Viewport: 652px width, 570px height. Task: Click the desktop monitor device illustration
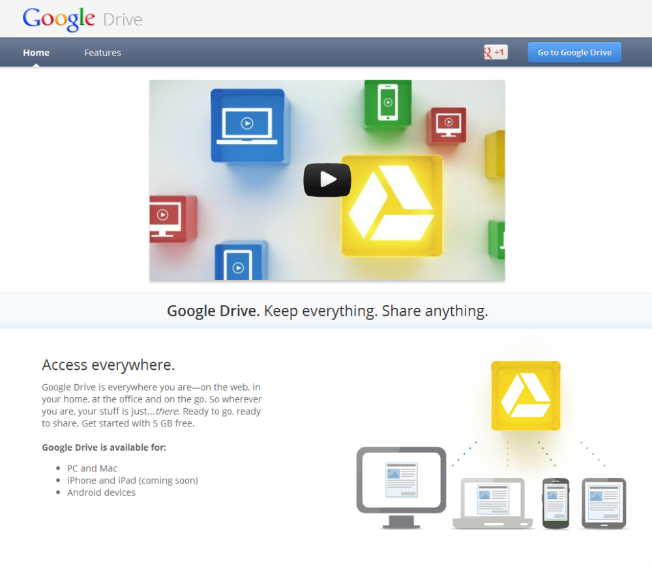tap(401, 488)
